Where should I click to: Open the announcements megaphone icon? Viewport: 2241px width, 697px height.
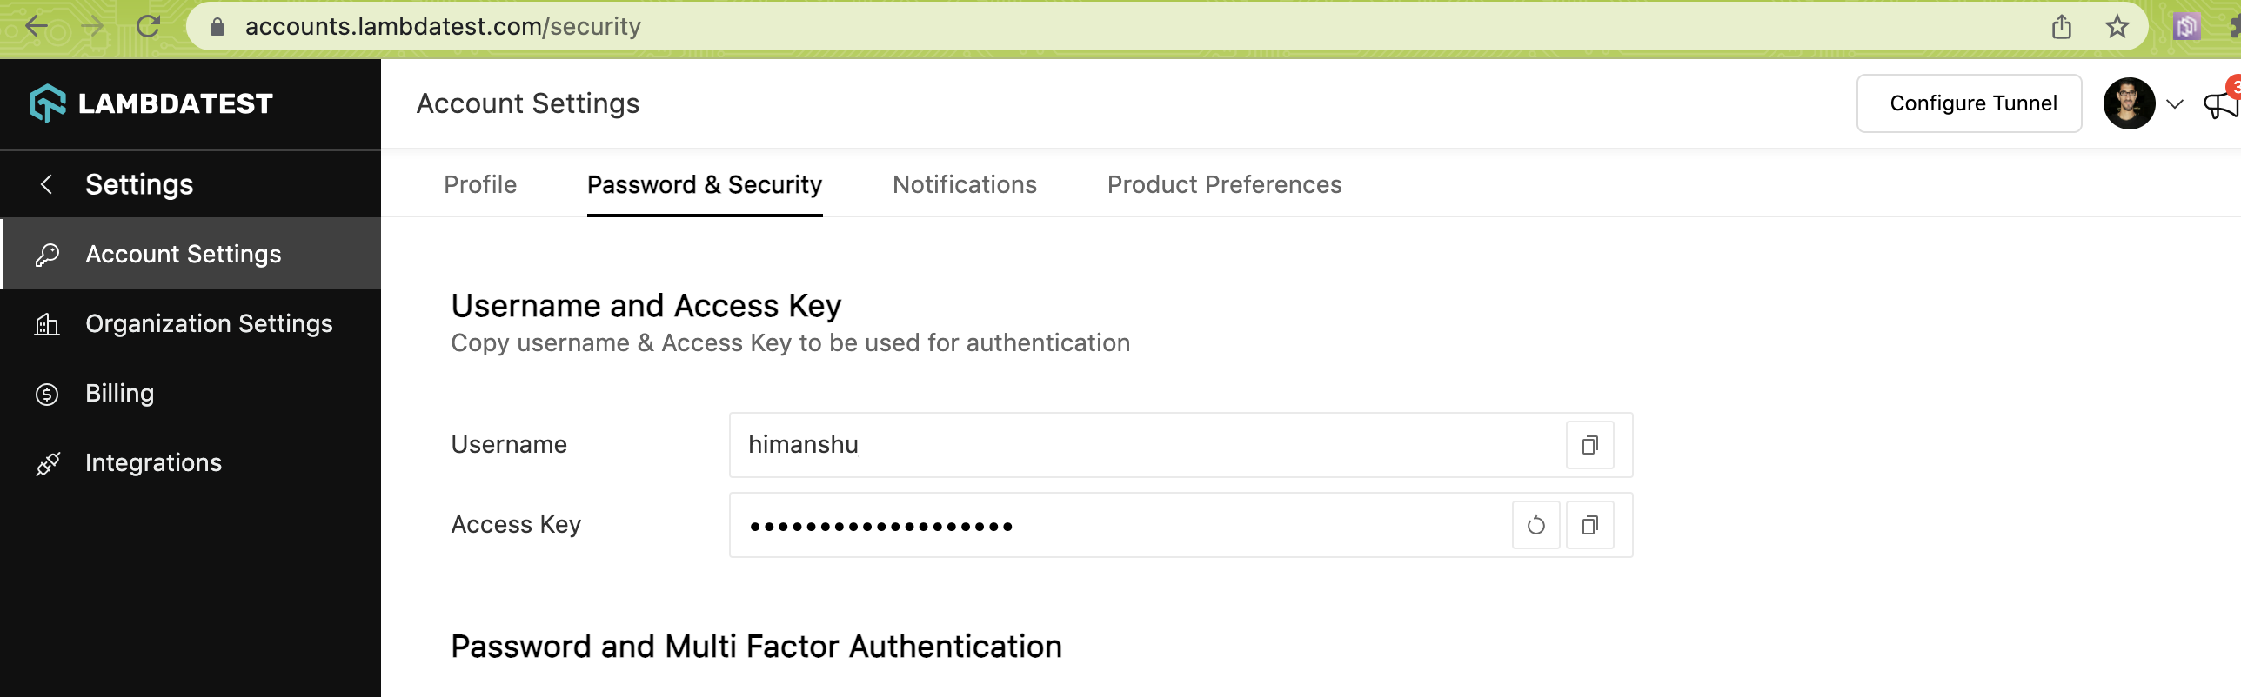tap(2220, 105)
